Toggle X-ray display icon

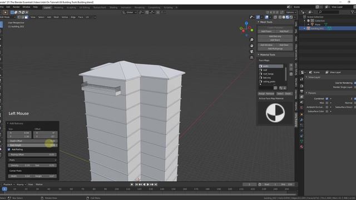[x=275, y=17]
